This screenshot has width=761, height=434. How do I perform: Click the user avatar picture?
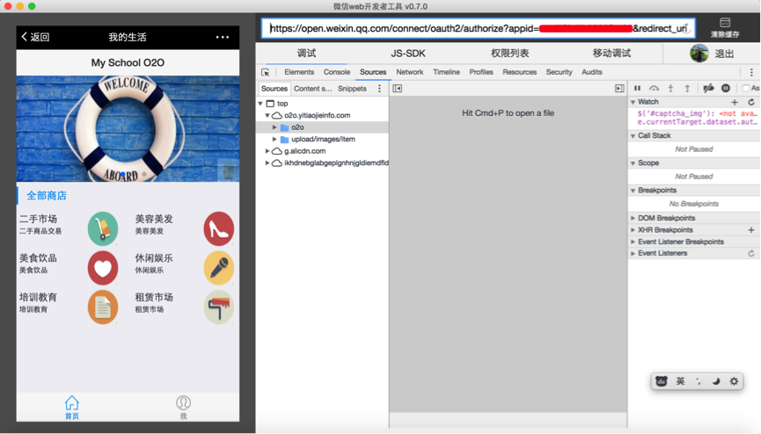[x=699, y=54]
